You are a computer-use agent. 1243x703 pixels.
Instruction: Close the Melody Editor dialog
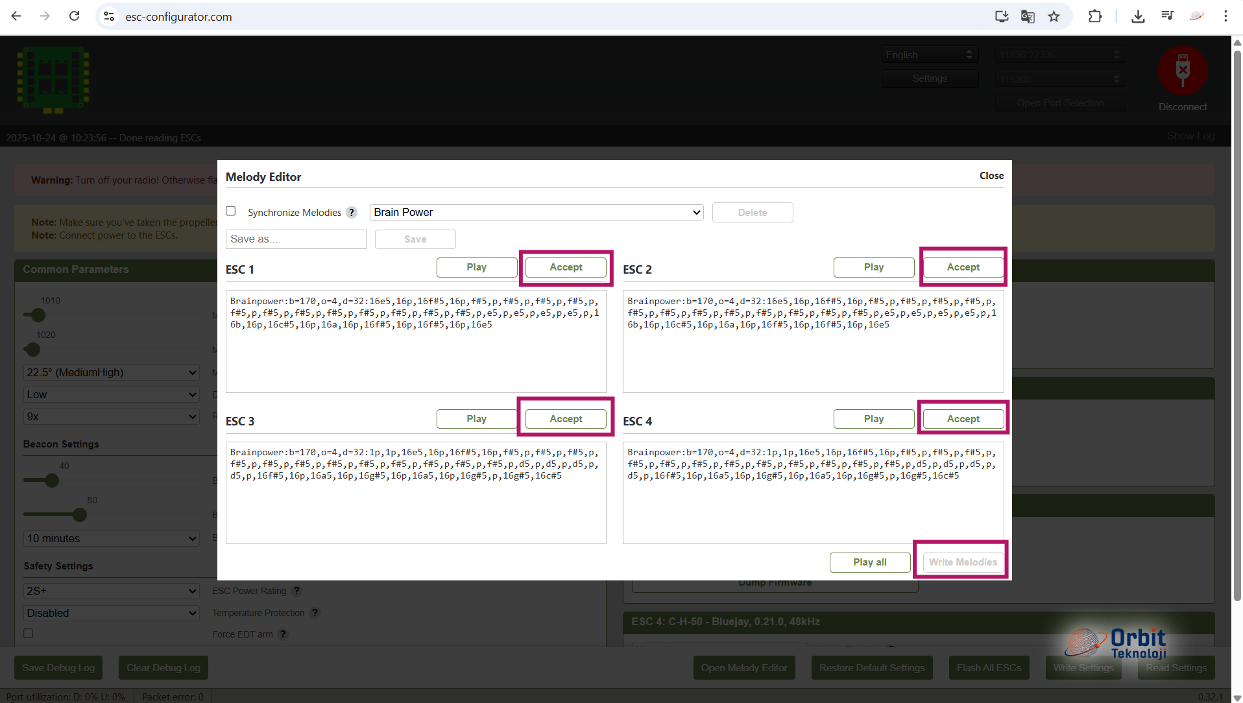click(x=991, y=176)
